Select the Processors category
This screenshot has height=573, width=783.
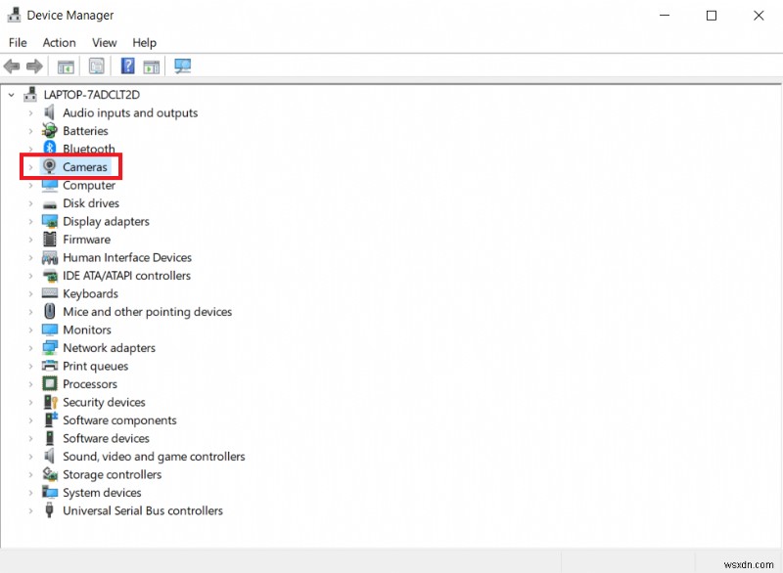point(91,383)
